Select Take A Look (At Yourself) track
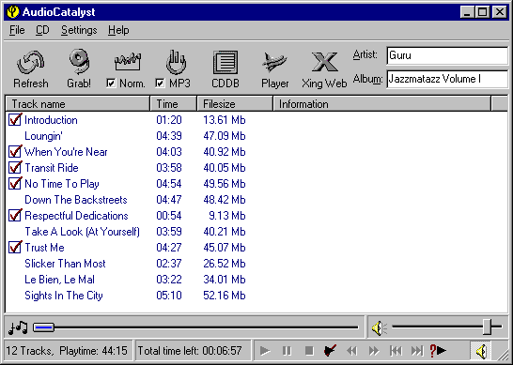The width and height of the screenshot is (513, 365). point(82,232)
